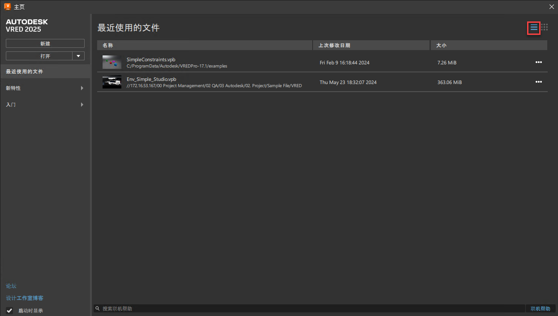558x316 pixels.
Task: Open Env_Simple_Studio.vpb thumbnail
Action: point(112,82)
